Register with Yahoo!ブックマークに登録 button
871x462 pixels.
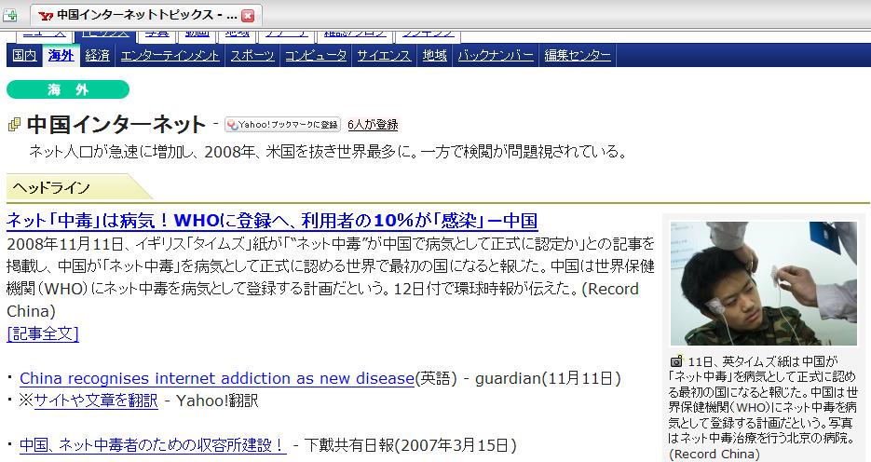(282, 125)
